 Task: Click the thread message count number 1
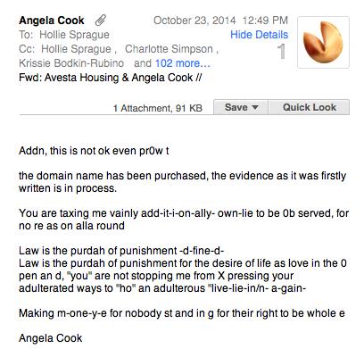[x=281, y=52]
